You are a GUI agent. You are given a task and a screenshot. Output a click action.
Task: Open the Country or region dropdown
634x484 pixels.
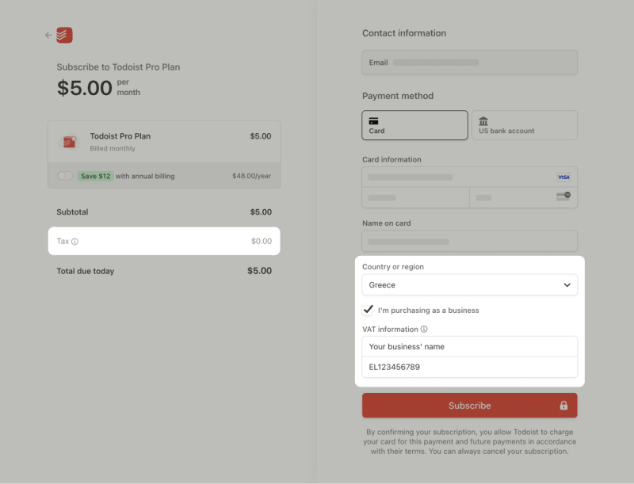click(469, 284)
